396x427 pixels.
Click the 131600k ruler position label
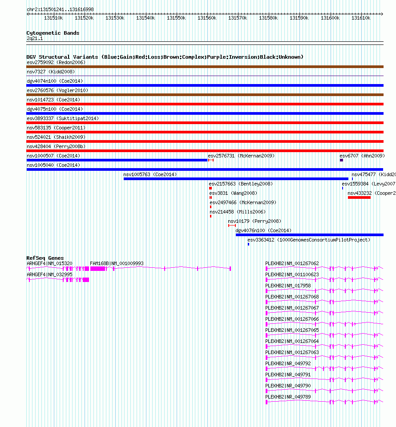(x=330, y=18)
